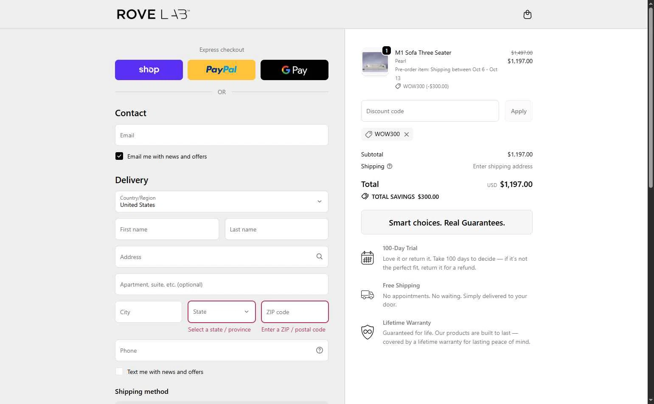Click the search icon in Address field
Screen dimensions: 654x404
point(319,256)
